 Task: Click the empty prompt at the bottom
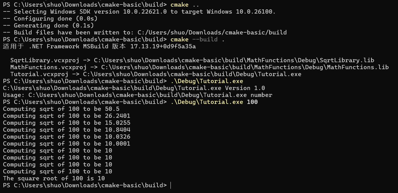(x=171, y=185)
